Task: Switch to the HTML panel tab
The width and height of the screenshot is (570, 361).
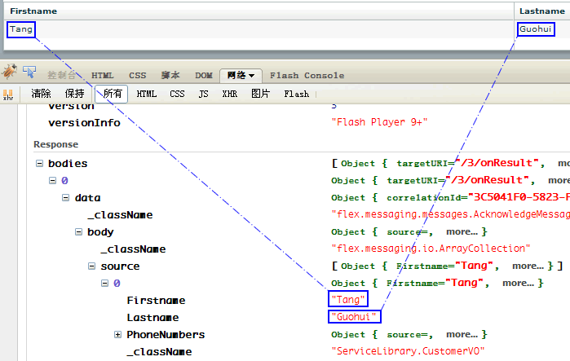Action: [x=103, y=76]
